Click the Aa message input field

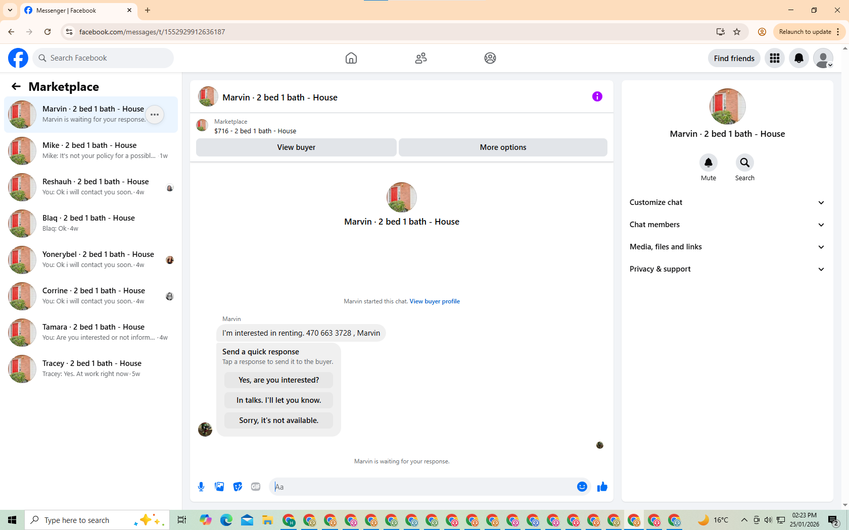pos(423,487)
